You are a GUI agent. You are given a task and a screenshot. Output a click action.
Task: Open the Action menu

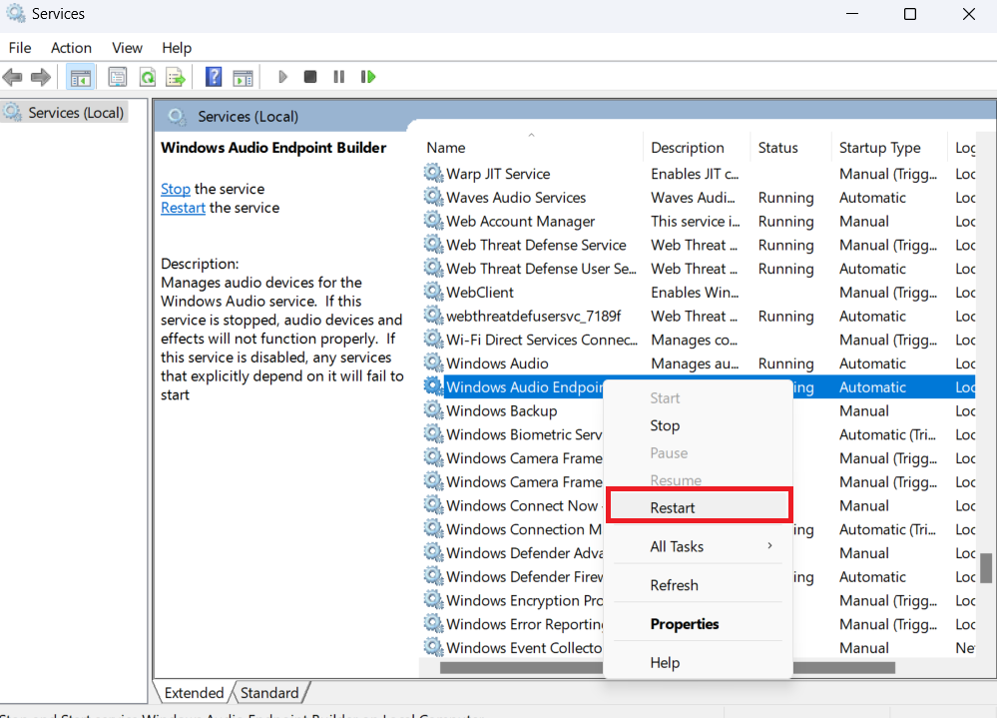point(71,48)
